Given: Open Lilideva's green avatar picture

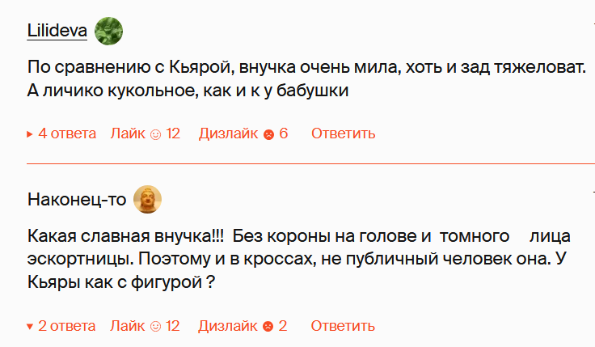Looking at the screenshot, I should pyautogui.click(x=109, y=32).
